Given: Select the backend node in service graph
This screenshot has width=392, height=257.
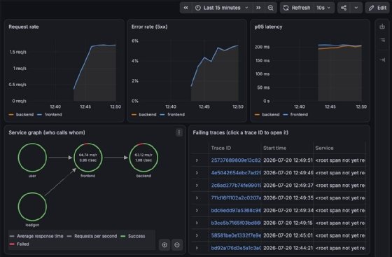Looking at the screenshot, I should coord(143,158).
